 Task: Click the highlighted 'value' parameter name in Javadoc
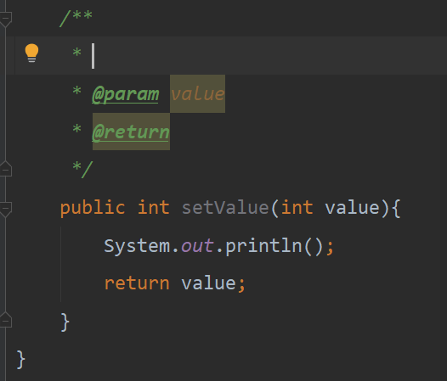point(197,93)
